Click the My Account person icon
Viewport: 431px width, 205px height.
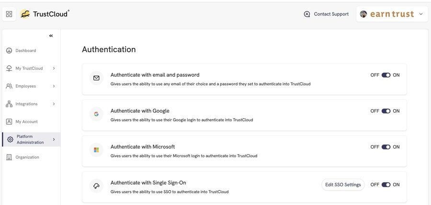[x=9, y=122]
